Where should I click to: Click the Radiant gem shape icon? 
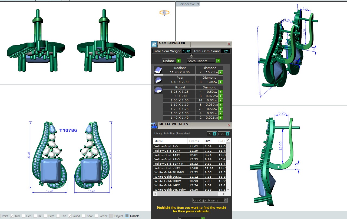click(x=157, y=70)
